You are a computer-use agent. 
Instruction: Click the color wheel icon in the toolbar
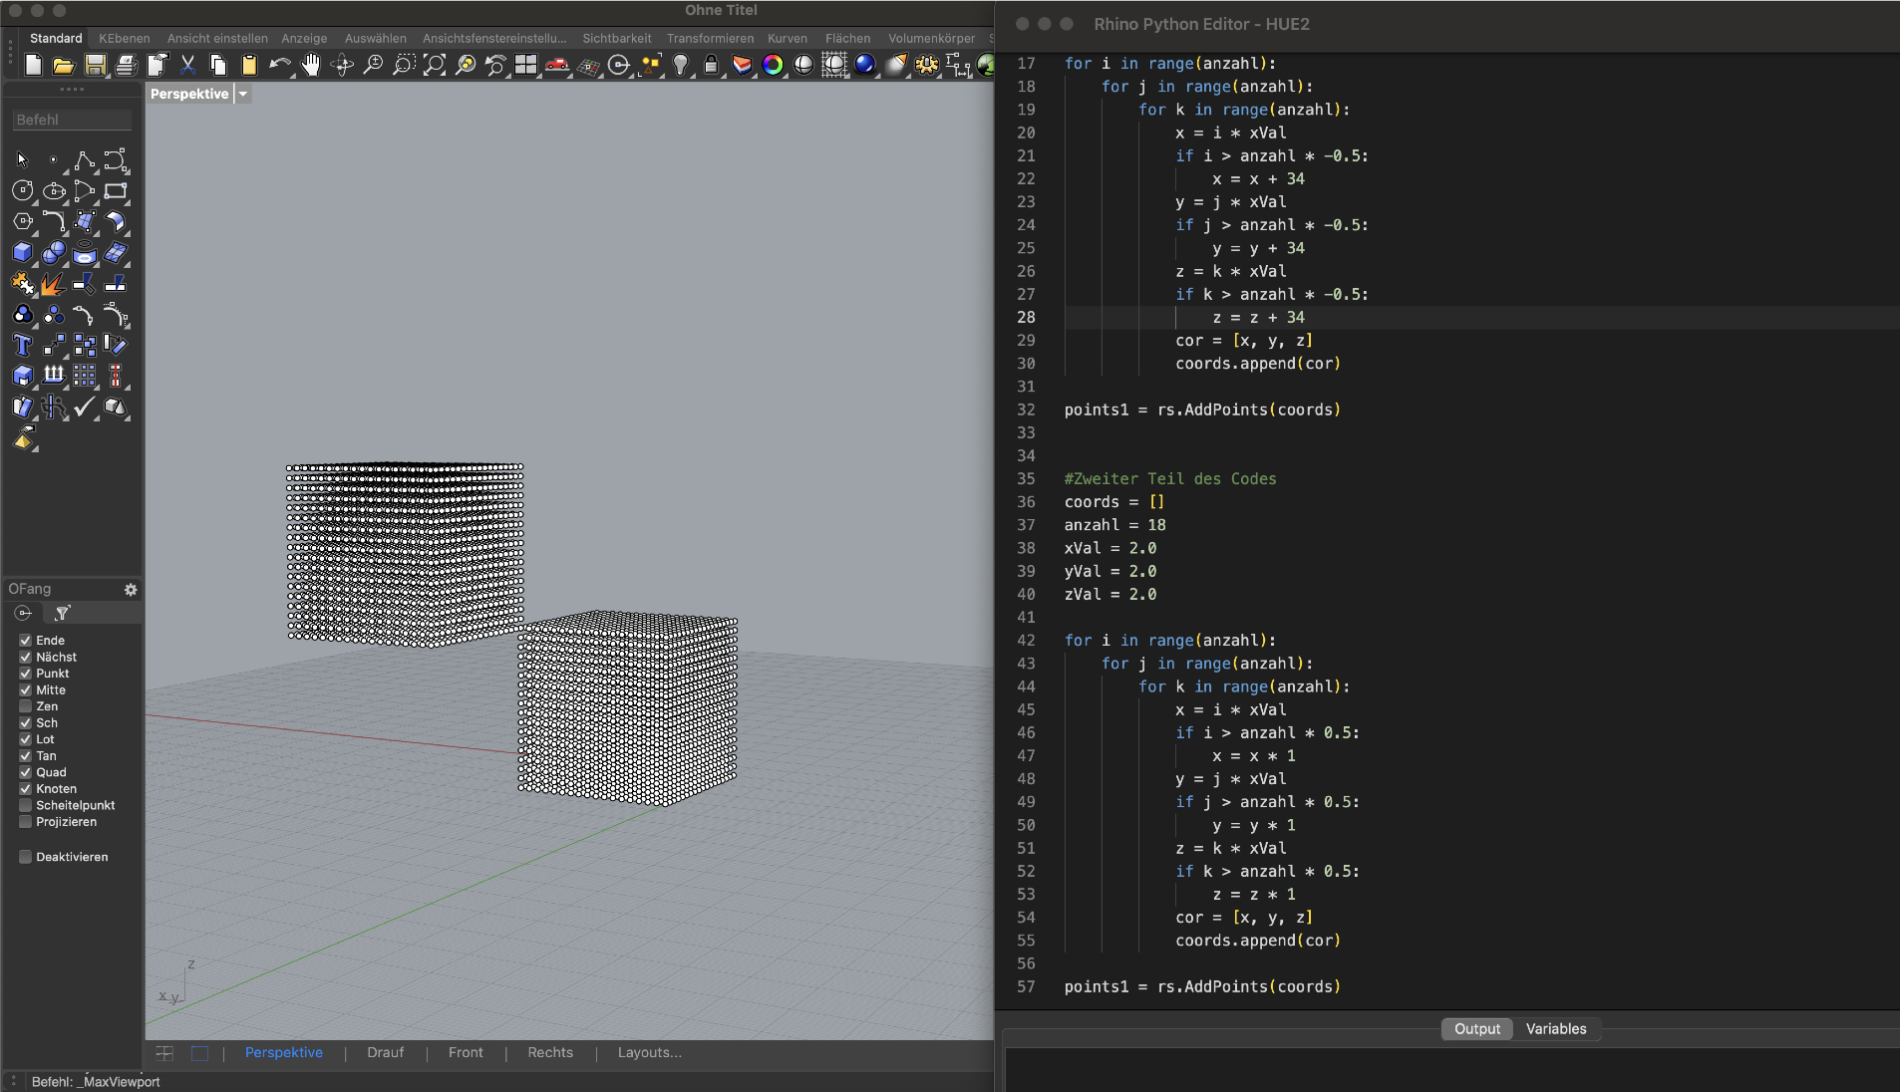click(x=774, y=65)
